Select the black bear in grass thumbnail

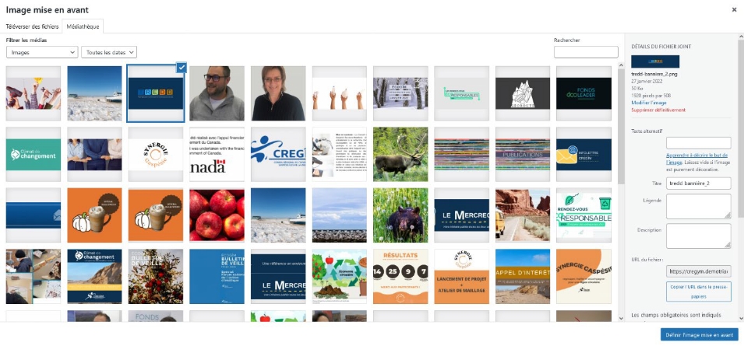pyautogui.click(x=400, y=215)
